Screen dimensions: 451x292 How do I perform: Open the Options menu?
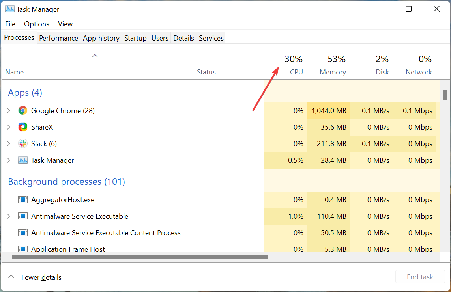[x=37, y=24]
